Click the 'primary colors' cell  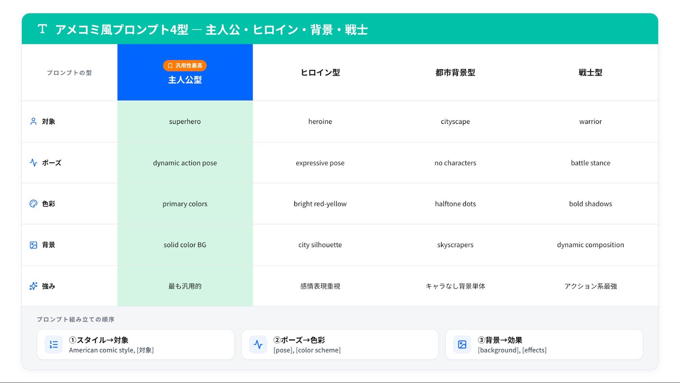[185, 204]
